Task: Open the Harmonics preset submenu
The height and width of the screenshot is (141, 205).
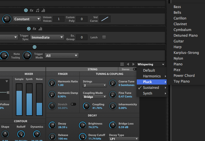Action: [x=152, y=76]
